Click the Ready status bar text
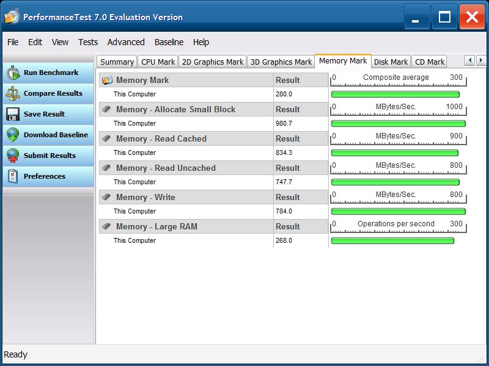Screen dimensions: 489x366 pos(16,354)
